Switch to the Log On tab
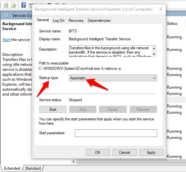 pos(59,21)
